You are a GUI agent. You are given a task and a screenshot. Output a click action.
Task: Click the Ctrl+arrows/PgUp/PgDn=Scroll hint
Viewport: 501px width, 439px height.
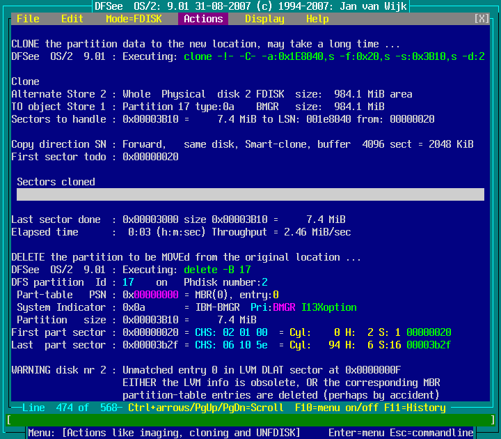(x=206, y=408)
